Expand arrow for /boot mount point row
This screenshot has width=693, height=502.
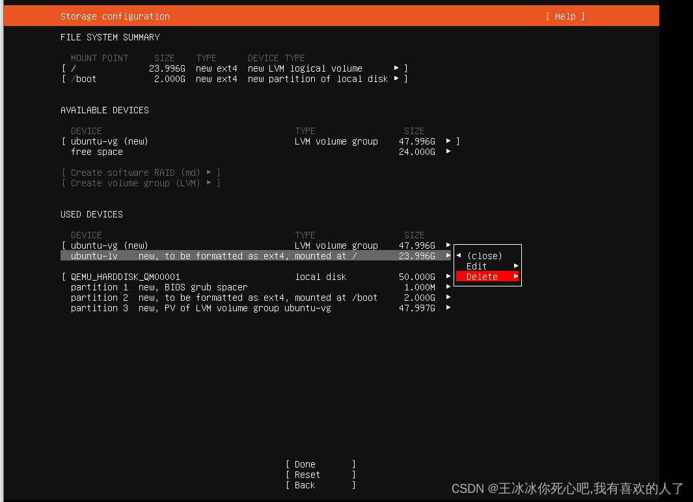coord(396,78)
